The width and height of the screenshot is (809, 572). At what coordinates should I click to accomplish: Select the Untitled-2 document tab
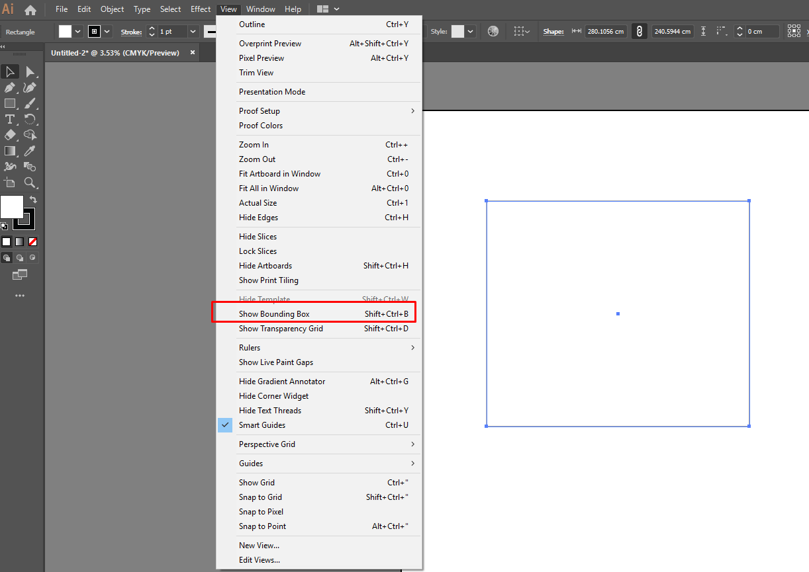coord(116,52)
